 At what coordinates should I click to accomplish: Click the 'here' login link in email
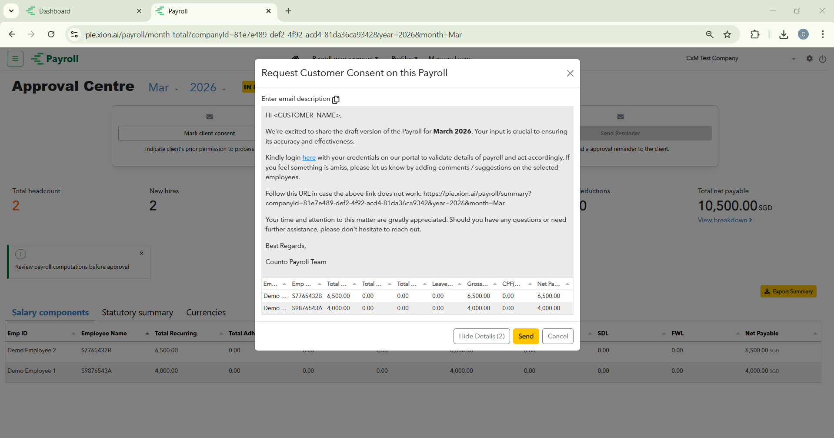pyautogui.click(x=309, y=157)
